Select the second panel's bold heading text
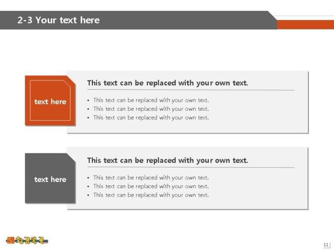334x250 pixels. (167, 160)
